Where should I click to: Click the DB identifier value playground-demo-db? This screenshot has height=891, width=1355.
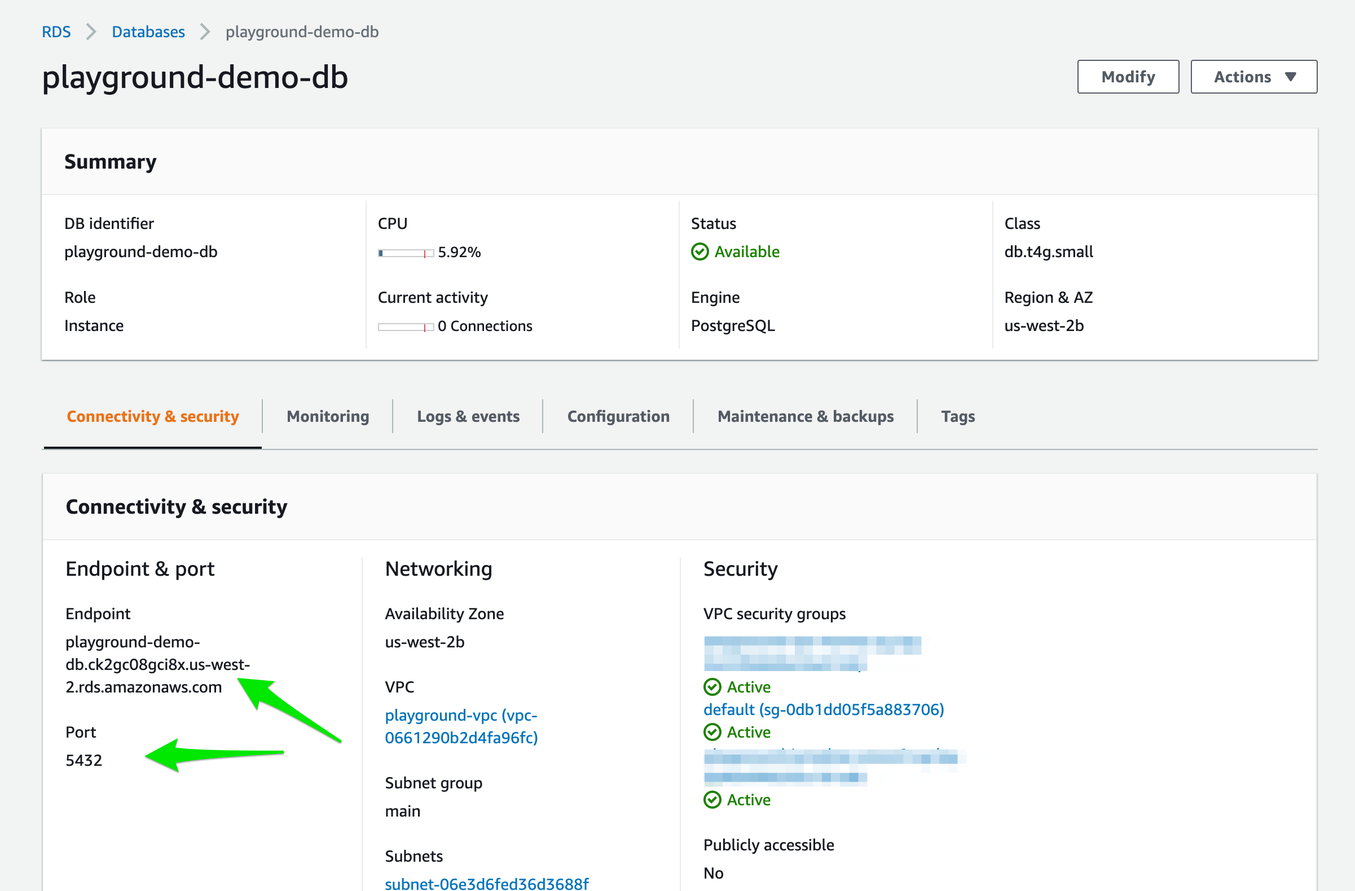tap(140, 252)
